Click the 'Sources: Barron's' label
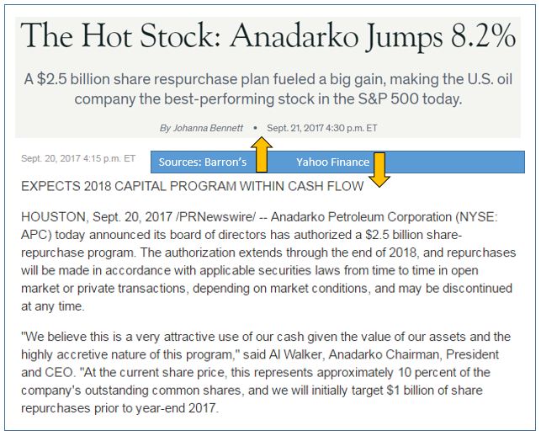 [x=203, y=162]
